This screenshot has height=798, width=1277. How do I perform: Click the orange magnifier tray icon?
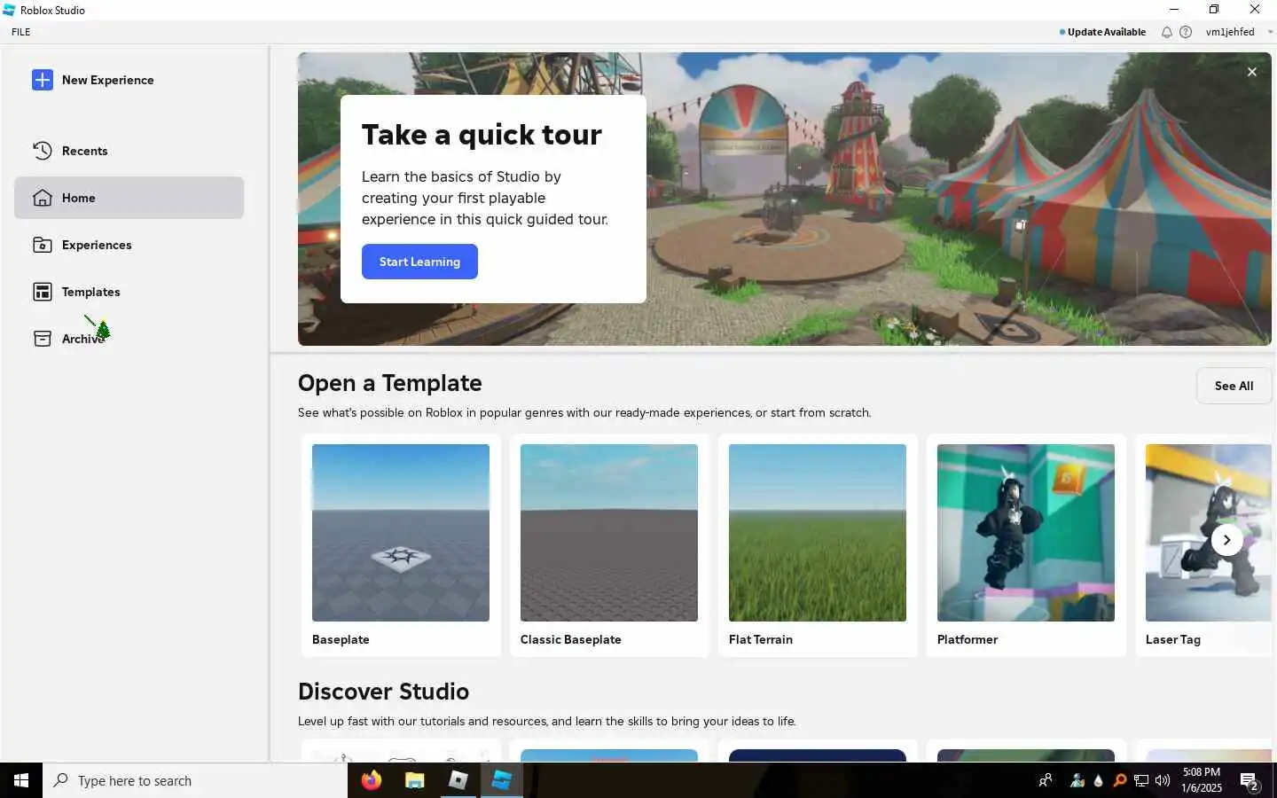[1120, 780]
